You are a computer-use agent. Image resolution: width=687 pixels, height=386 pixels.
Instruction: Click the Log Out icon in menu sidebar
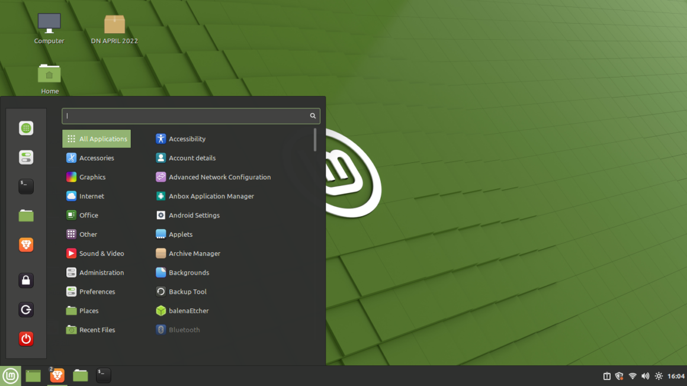(26, 310)
